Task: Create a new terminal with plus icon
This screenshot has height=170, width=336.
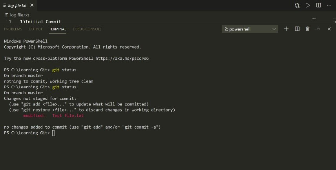Action: [286, 29]
